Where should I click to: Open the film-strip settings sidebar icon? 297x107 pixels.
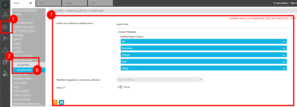point(5,62)
